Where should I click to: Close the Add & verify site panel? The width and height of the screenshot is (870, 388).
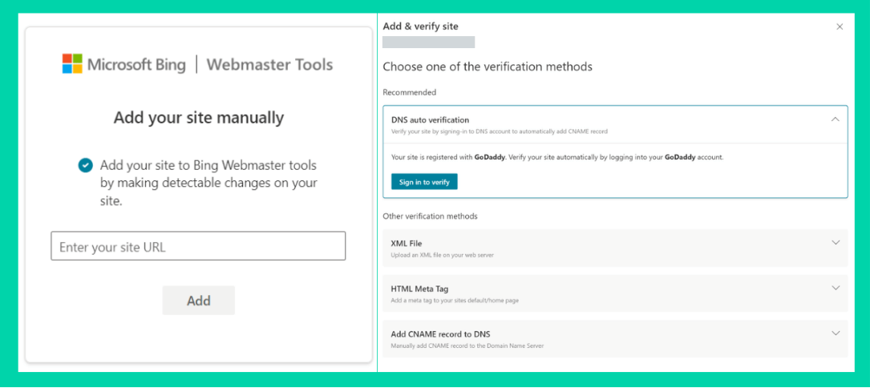click(840, 26)
